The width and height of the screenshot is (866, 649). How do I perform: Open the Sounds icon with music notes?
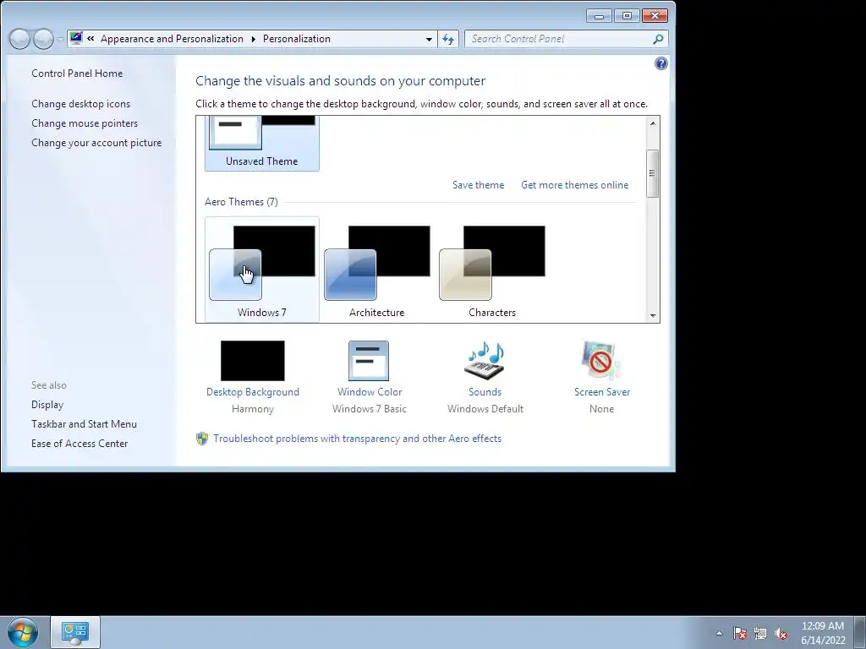coord(485,360)
